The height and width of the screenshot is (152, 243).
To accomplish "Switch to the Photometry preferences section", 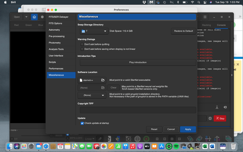I will 55,43.
